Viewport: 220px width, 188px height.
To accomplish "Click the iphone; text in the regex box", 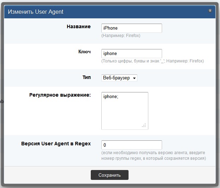I will [x=111, y=97].
